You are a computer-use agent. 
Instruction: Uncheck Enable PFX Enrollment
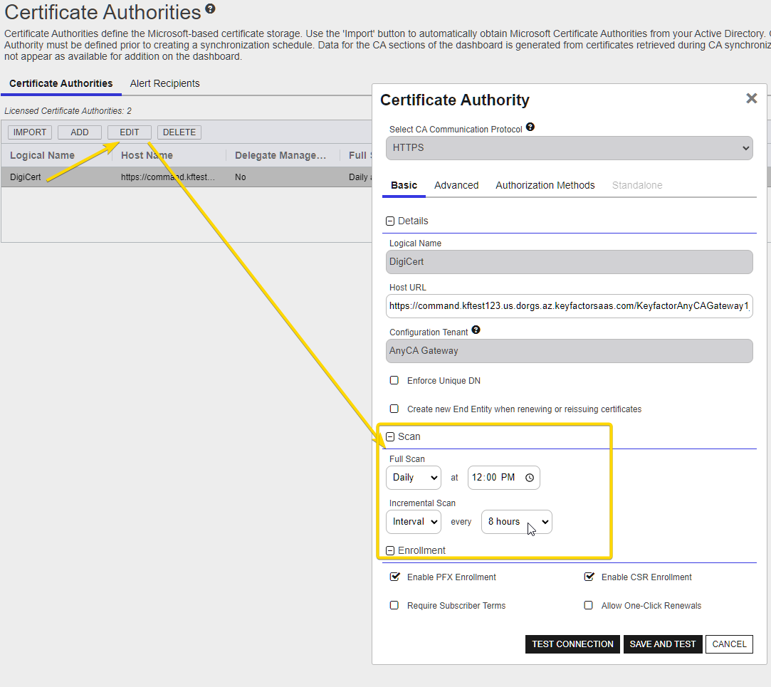click(x=394, y=577)
